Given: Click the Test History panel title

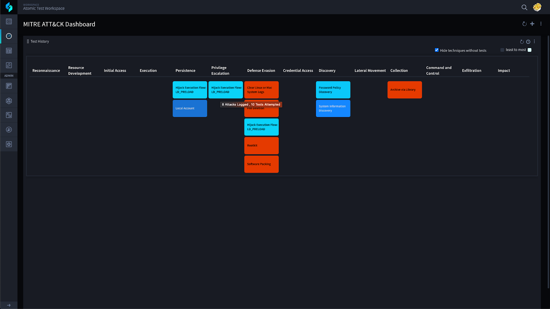Looking at the screenshot, I should click(x=40, y=42).
